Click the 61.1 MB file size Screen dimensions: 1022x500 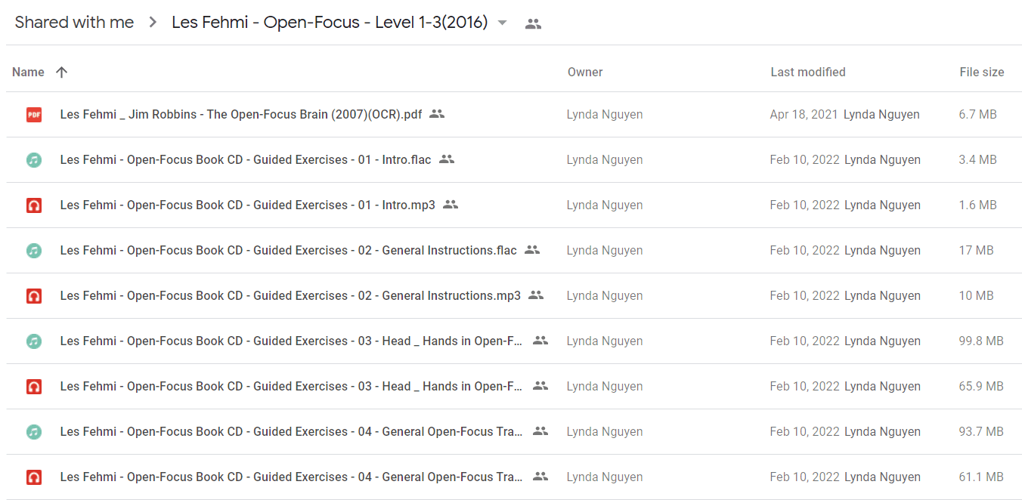[x=981, y=477]
